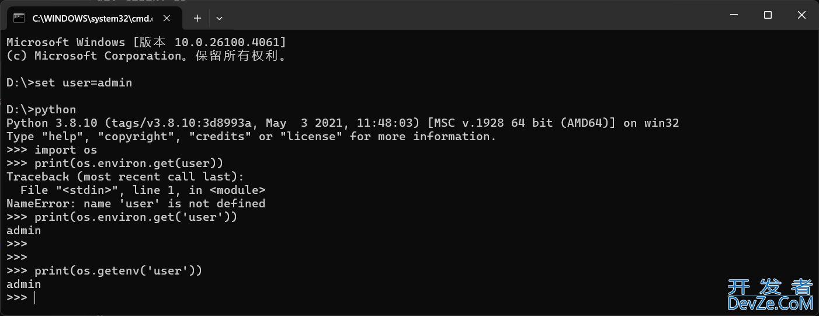Click the active prompt cursor on last line

click(x=35, y=298)
